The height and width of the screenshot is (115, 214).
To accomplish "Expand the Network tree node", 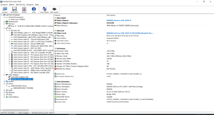I will pos(4,93).
